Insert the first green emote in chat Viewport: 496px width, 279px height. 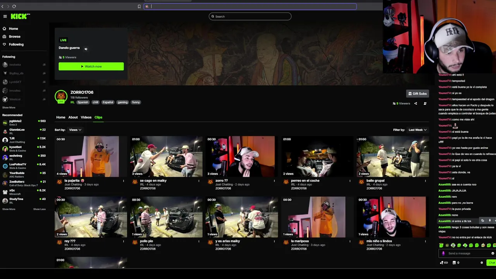(441, 245)
